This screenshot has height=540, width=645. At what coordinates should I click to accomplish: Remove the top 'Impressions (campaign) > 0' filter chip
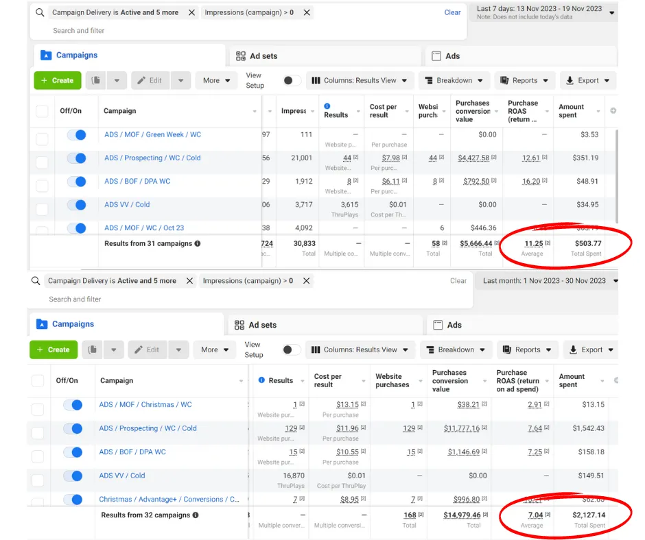point(306,13)
